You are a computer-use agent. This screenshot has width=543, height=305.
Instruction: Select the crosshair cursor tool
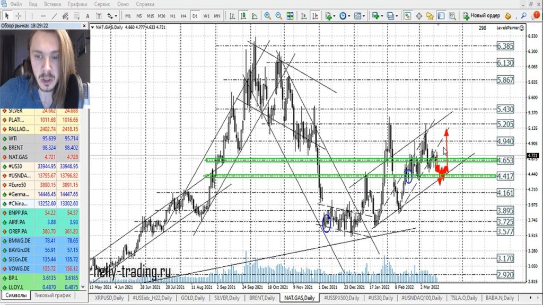[19, 16]
